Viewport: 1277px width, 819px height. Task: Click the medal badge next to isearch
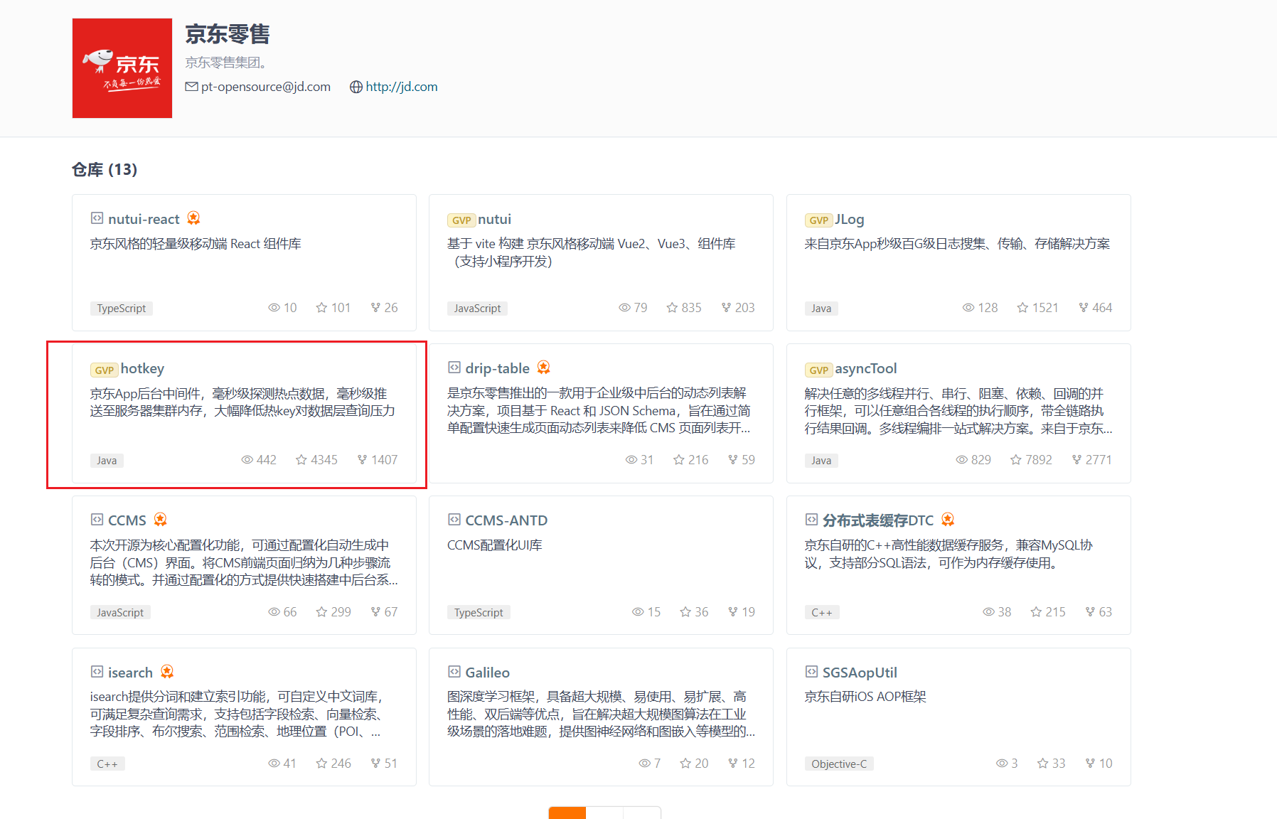[167, 672]
